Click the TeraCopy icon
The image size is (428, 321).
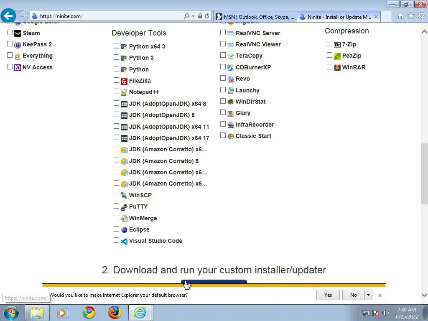[231, 56]
